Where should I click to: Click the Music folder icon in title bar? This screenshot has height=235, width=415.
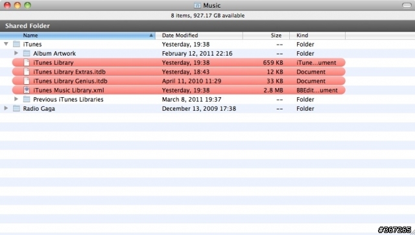(197, 5)
